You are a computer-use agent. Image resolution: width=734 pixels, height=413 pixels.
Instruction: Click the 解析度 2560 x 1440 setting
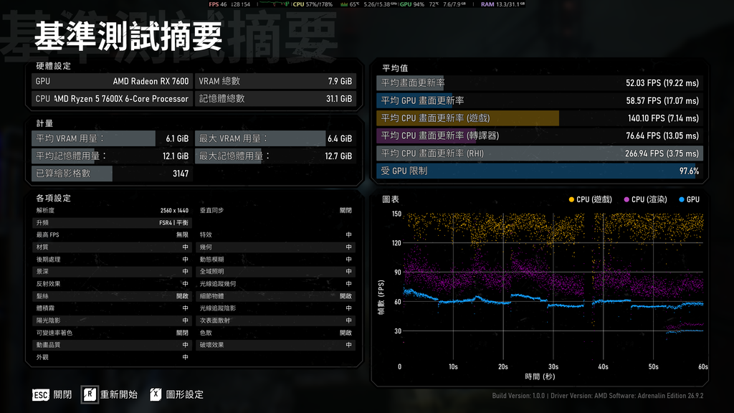point(112,211)
